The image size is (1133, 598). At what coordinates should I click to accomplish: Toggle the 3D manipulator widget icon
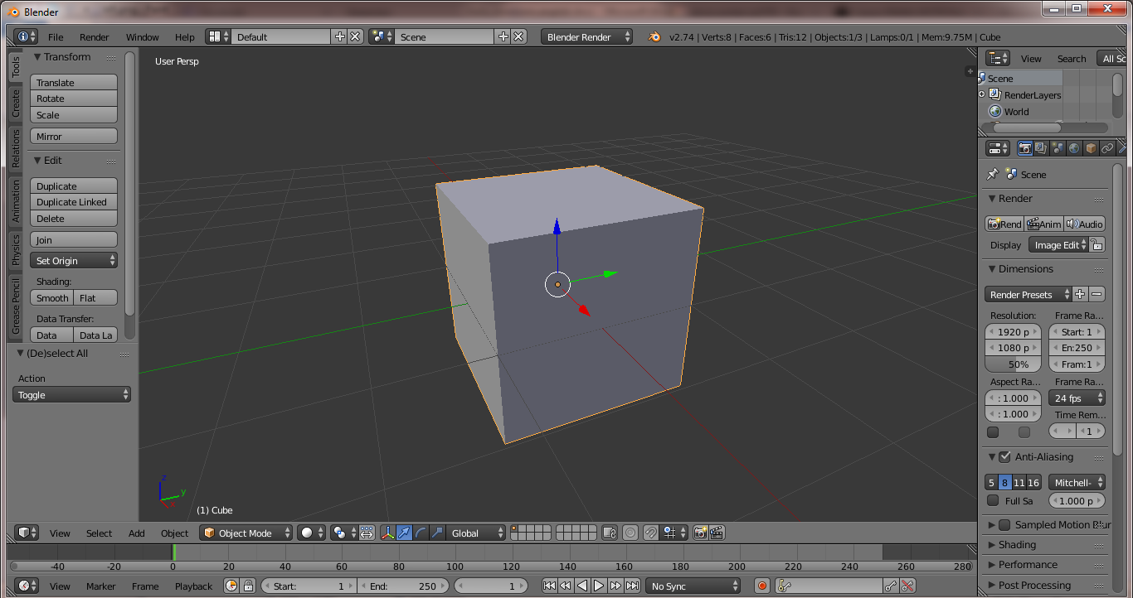(387, 533)
